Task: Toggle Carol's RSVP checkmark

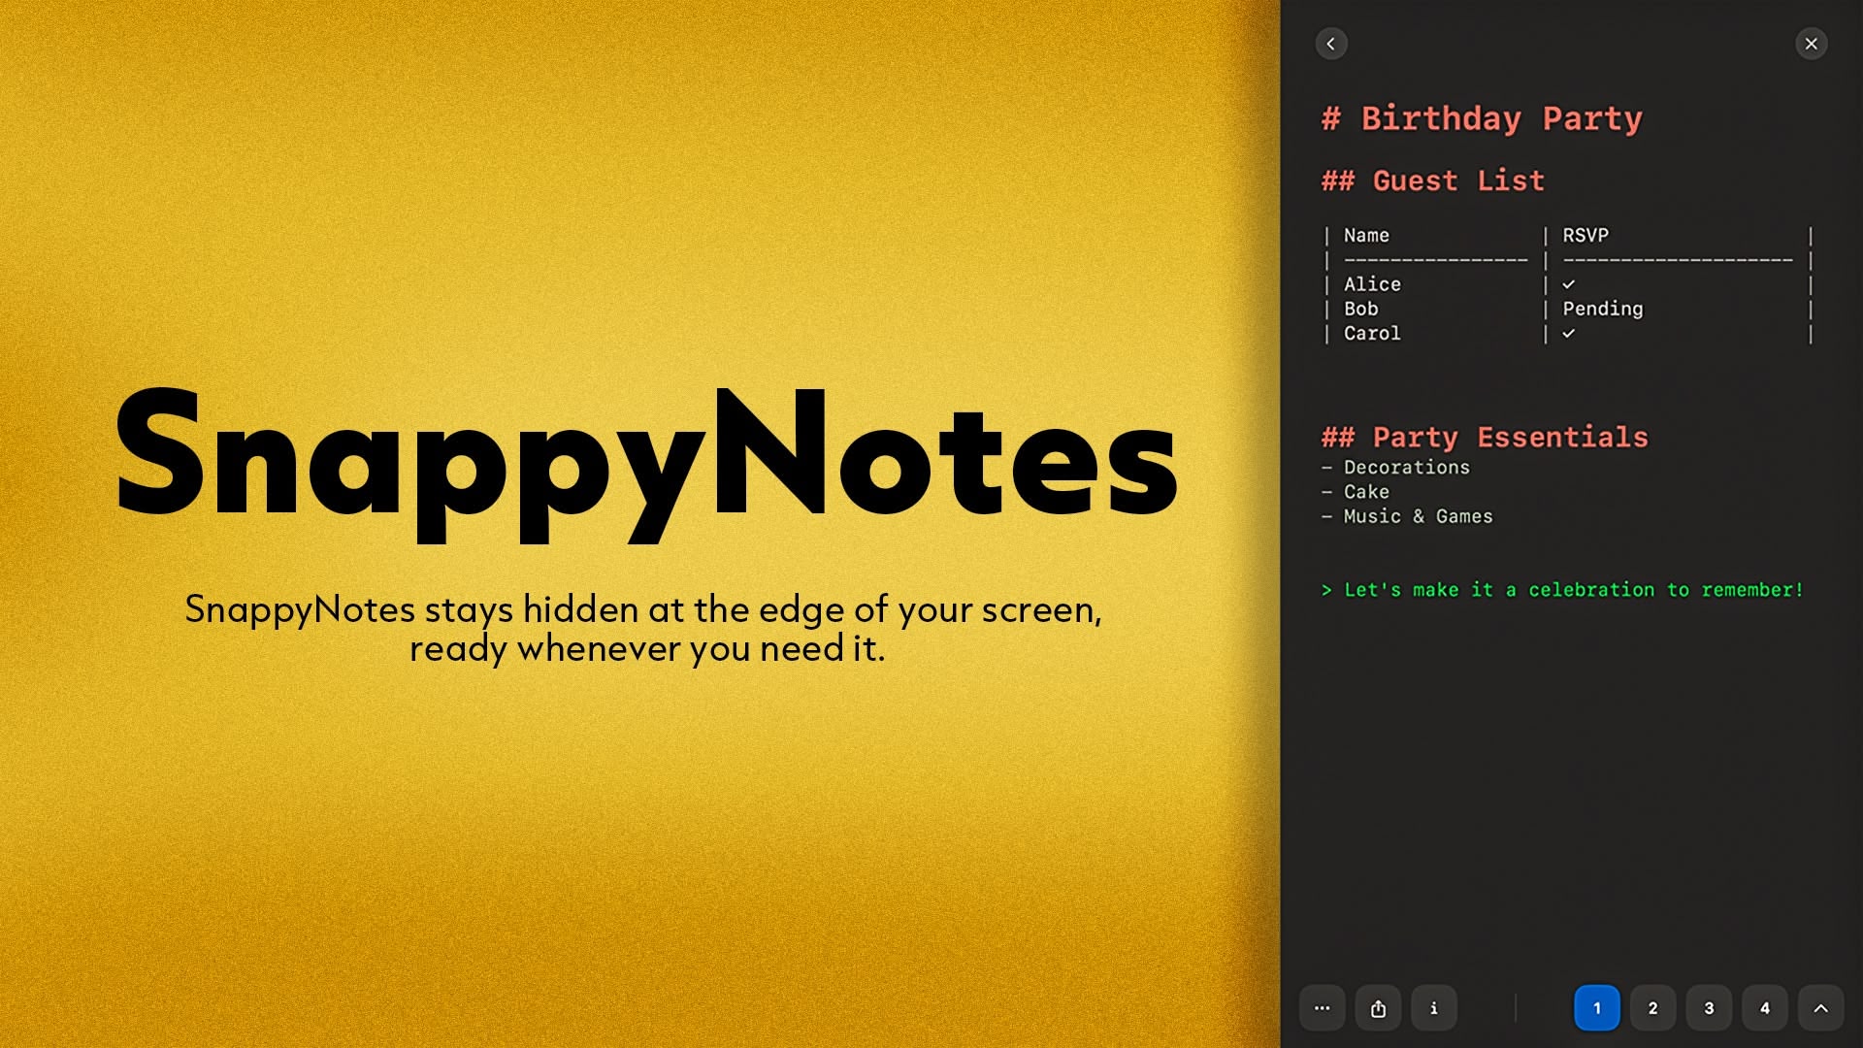Action: 1569,334
